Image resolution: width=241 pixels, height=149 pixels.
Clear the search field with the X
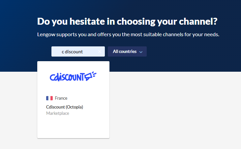(100, 52)
